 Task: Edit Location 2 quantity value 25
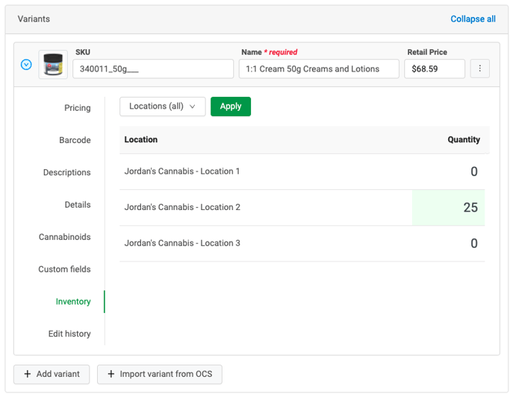[x=449, y=207]
